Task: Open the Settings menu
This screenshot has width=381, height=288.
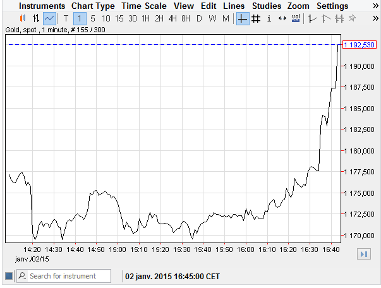Action: [332, 6]
